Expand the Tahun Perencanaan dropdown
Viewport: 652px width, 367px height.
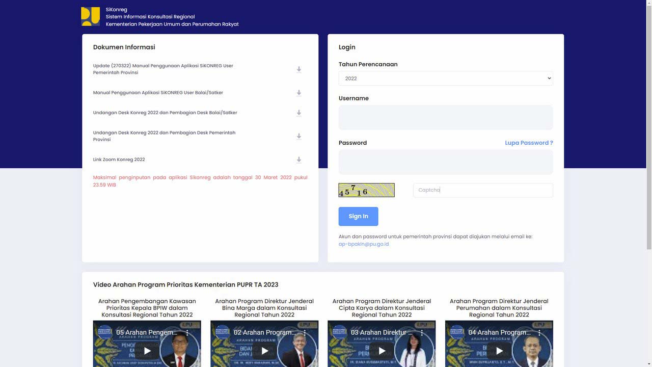[x=445, y=78]
